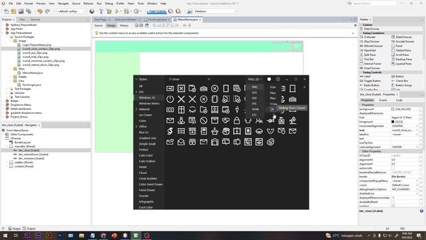Select the padlock icon in Icons8

[x=237, y=120]
